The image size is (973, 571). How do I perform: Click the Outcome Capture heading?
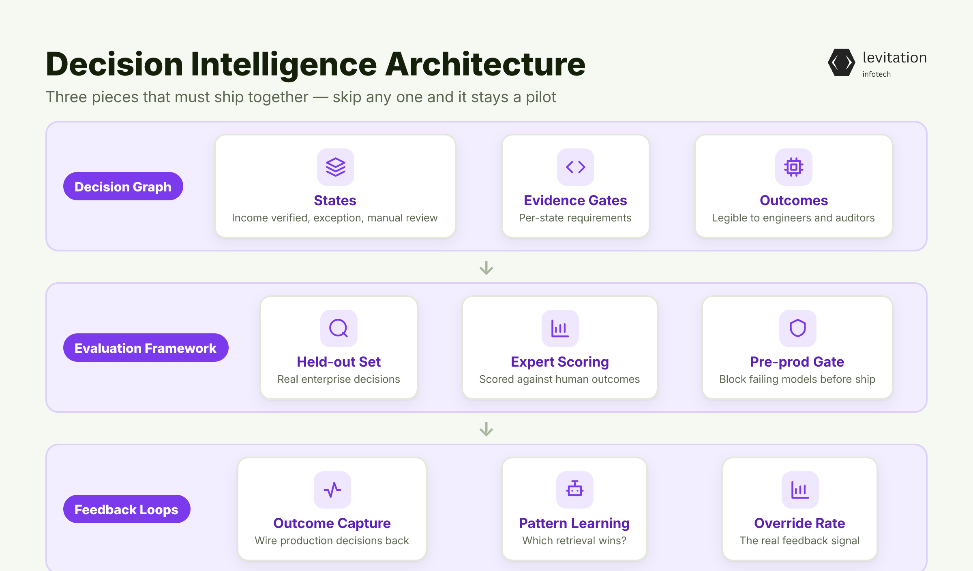coord(332,523)
